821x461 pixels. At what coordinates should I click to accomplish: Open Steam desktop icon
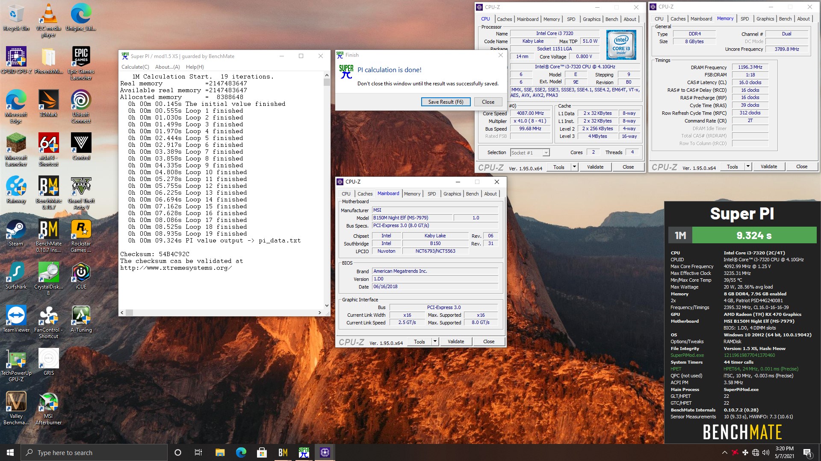tap(16, 233)
